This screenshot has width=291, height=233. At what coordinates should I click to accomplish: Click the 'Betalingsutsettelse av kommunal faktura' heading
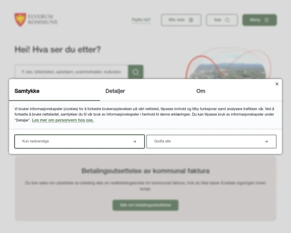point(145,171)
